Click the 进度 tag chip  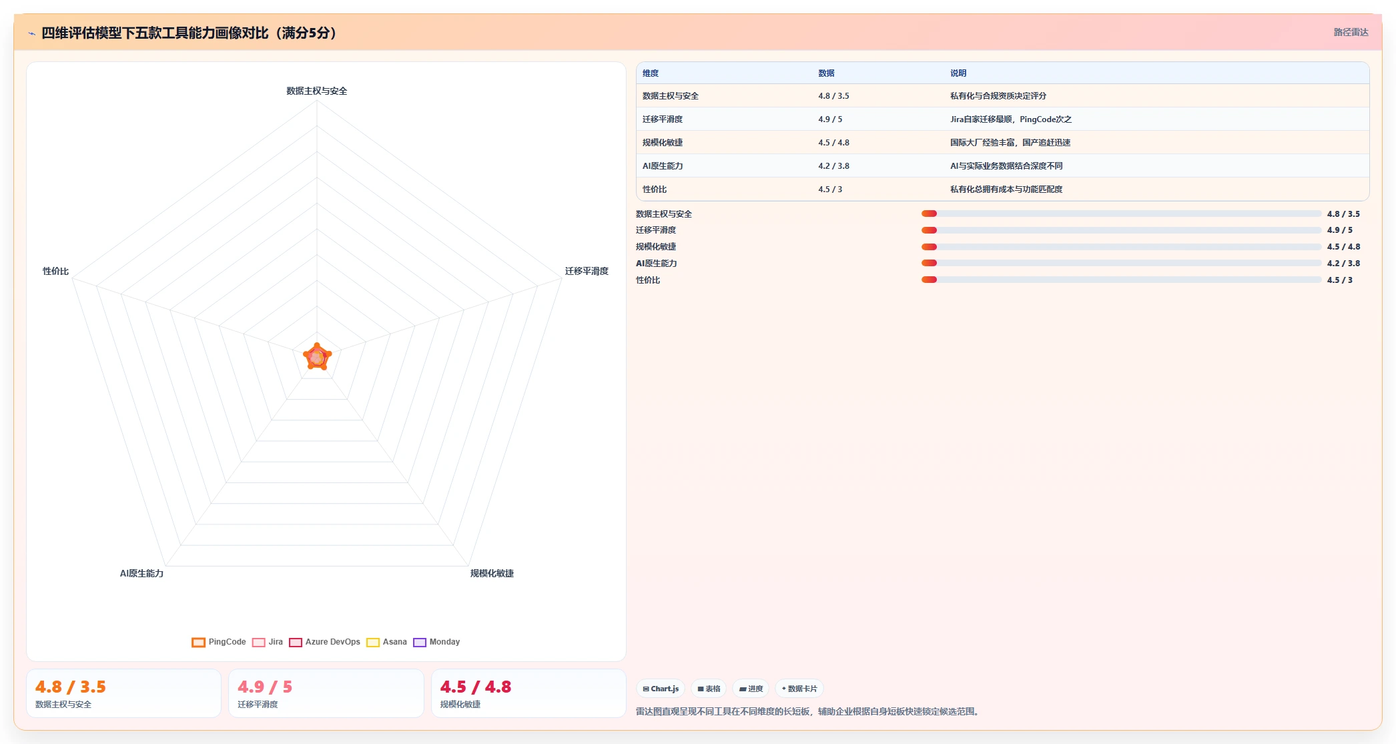pos(751,689)
